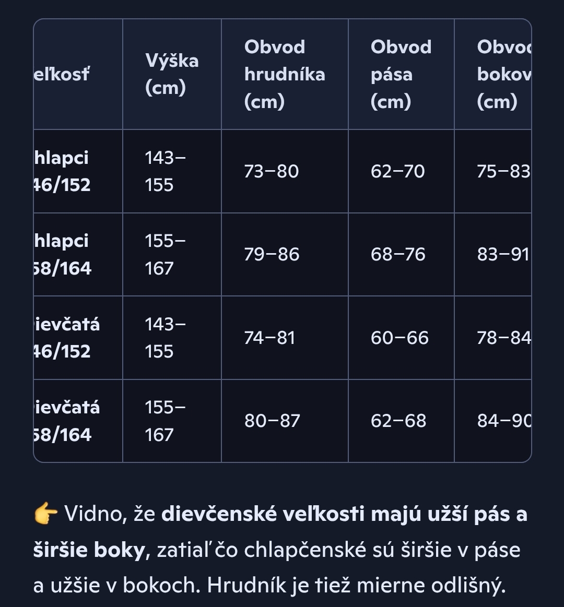This screenshot has width=564, height=607.
Task: Click waist value 60–66 cell
Action: point(399,338)
